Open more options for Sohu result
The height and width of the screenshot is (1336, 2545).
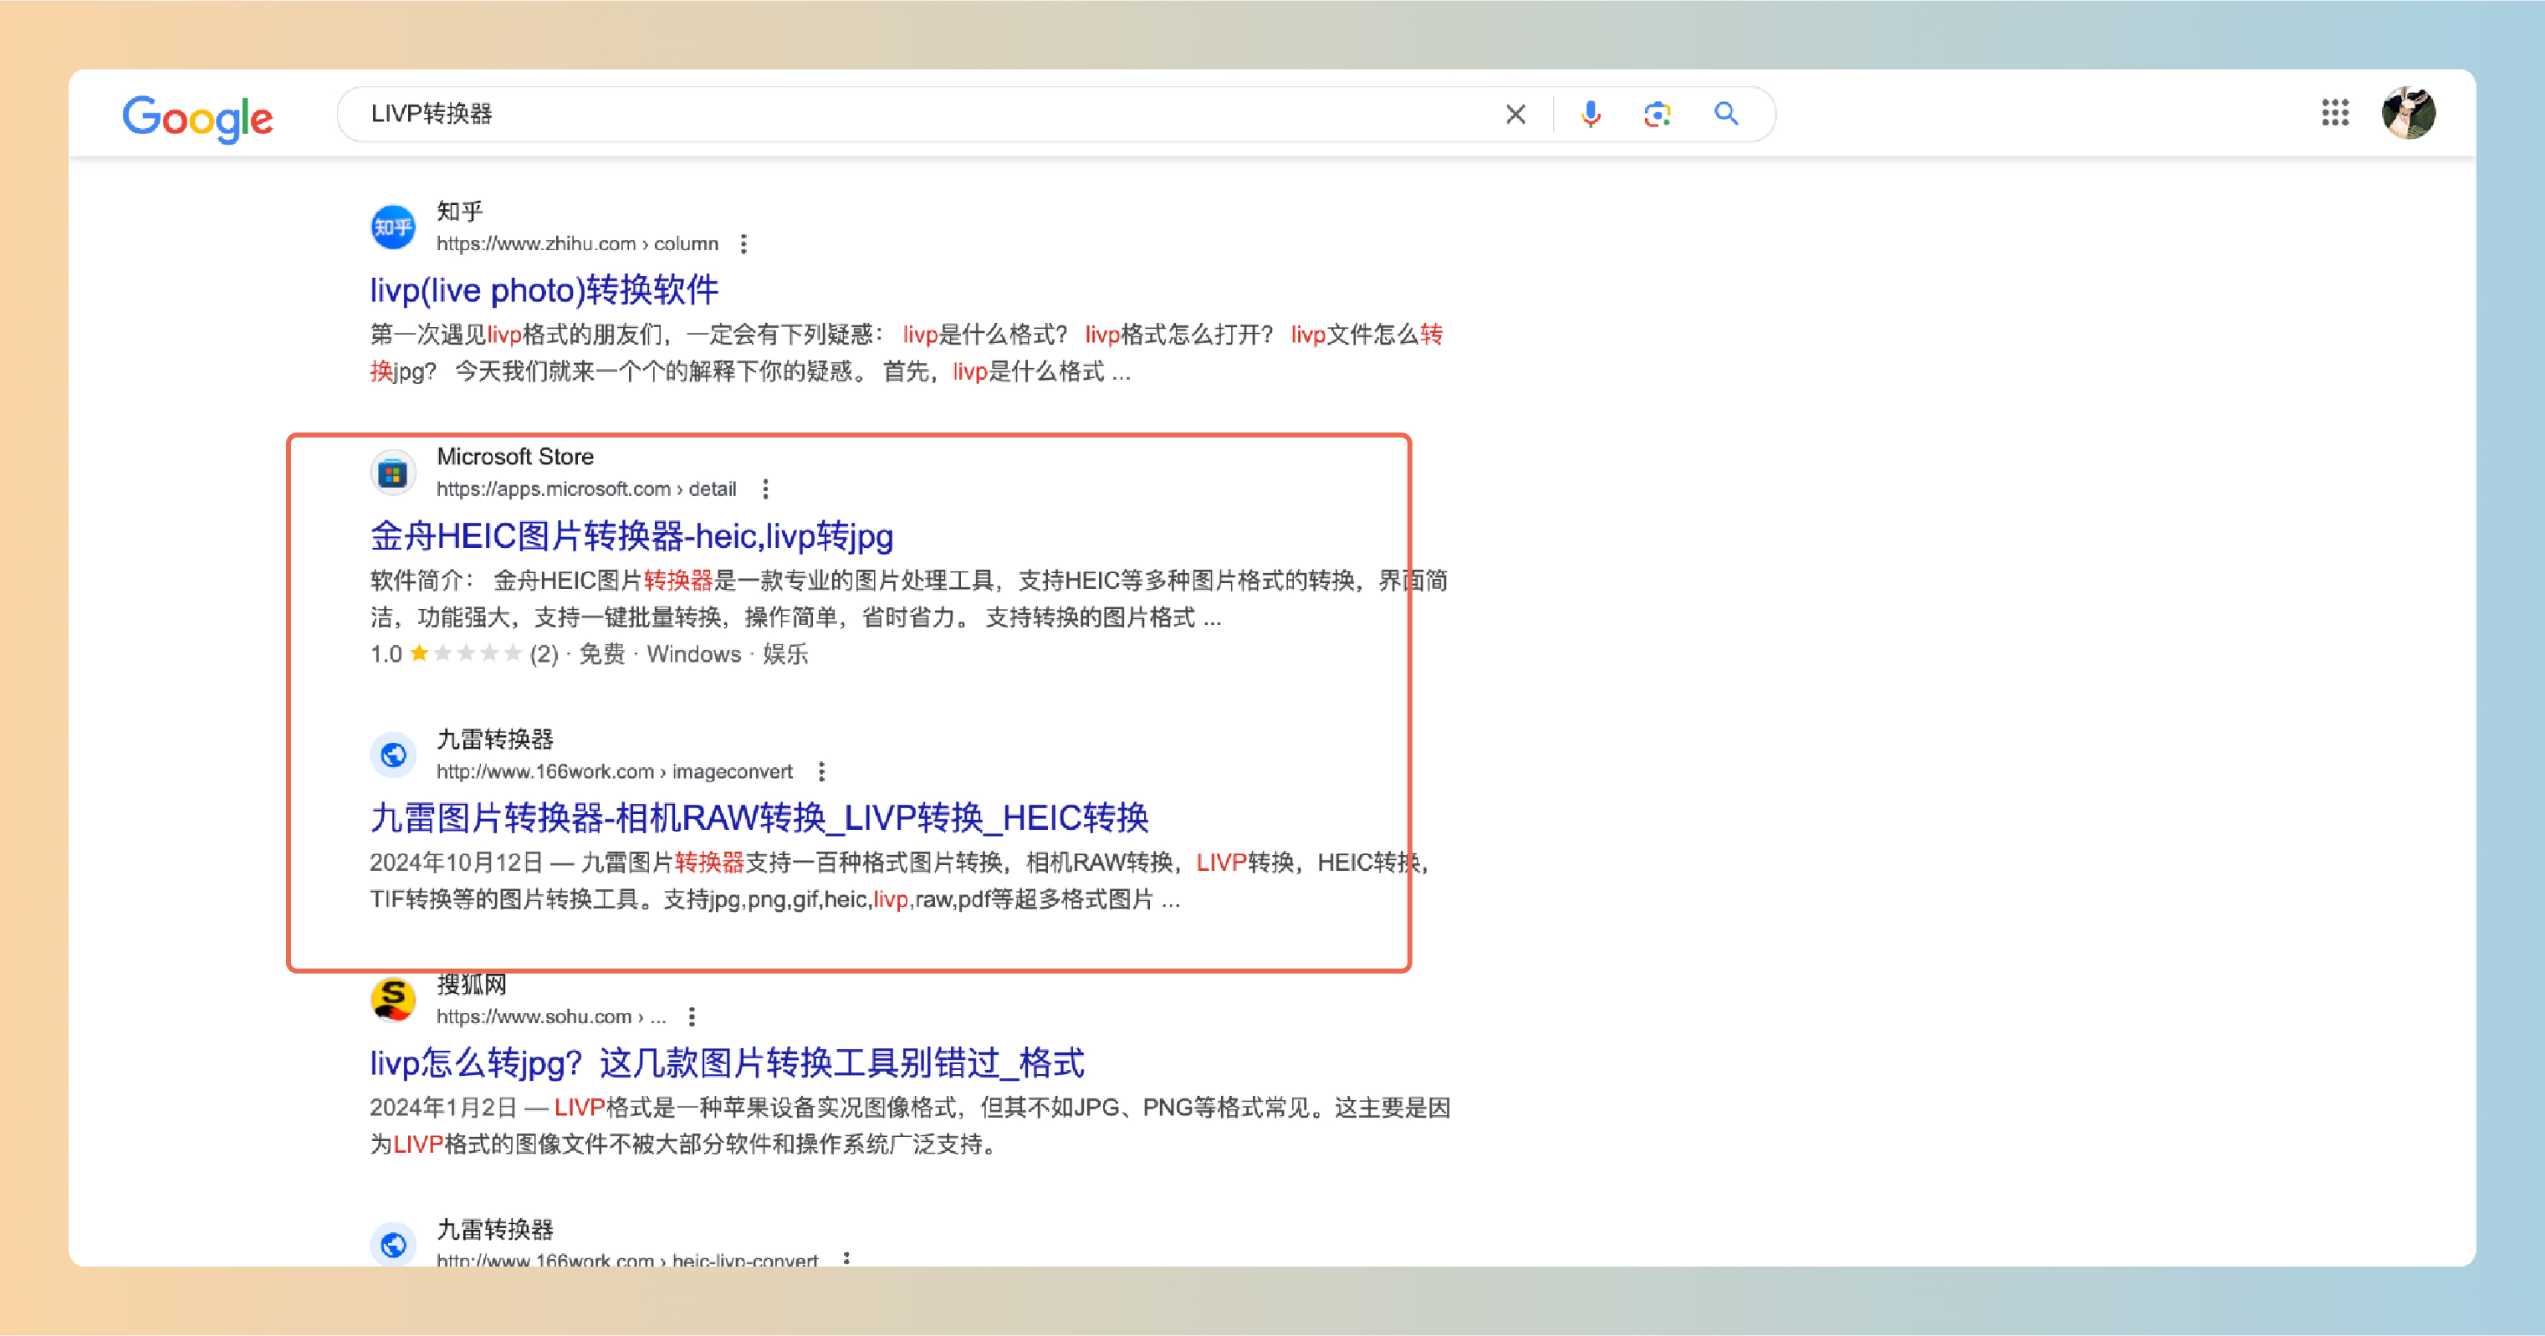[x=692, y=1016]
